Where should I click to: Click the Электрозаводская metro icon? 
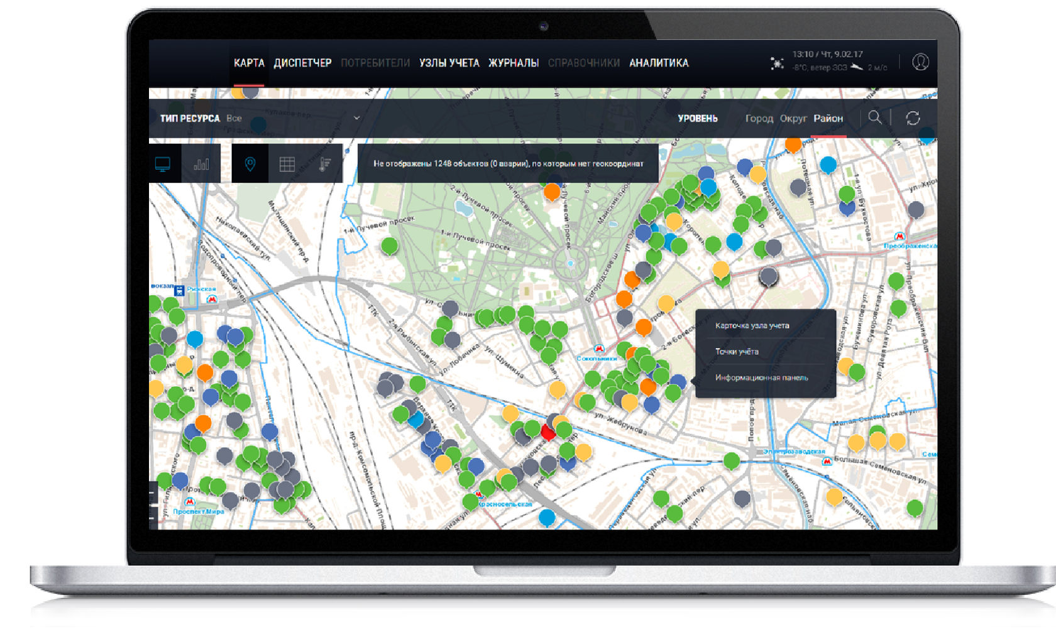[x=828, y=462]
